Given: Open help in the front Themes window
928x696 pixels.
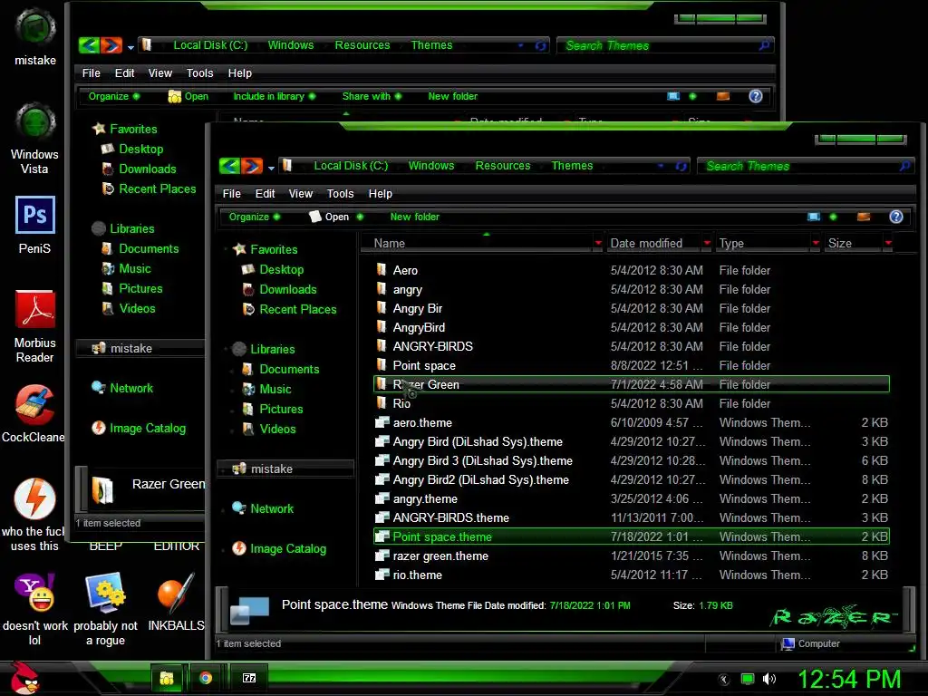Looking at the screenshot, I should point(896,217).
